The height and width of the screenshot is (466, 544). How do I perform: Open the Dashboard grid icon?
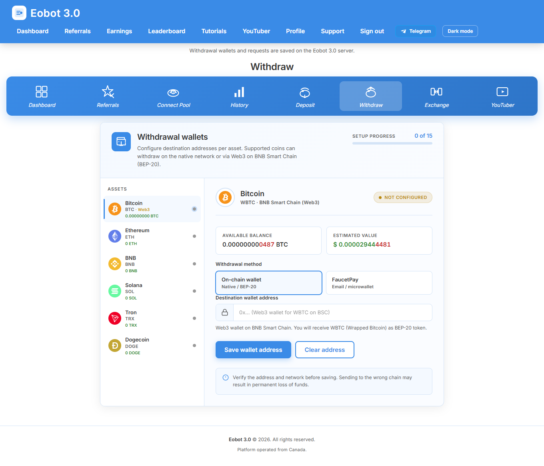tap(42, 92)
